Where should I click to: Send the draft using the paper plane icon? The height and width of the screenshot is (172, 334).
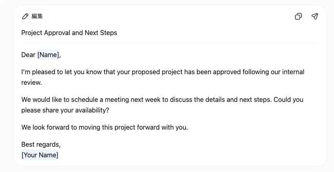(x=315, y=16)
